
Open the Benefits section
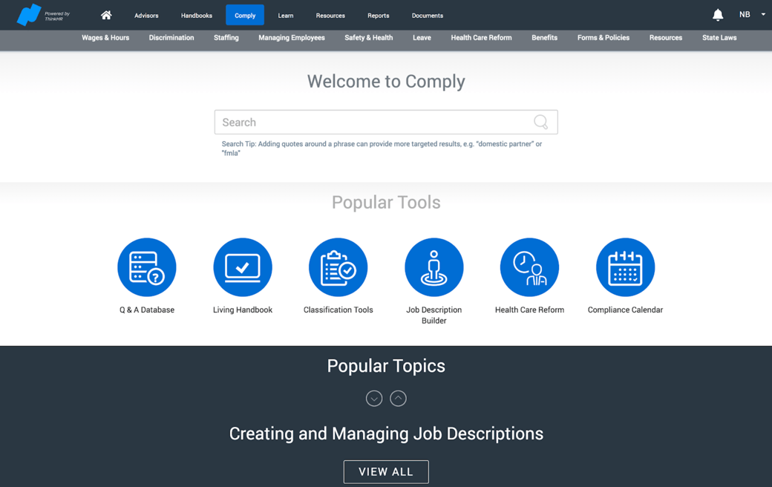coord(545,37)
